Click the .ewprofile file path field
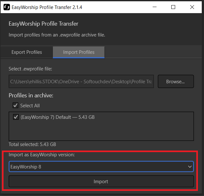 (81, 81)
